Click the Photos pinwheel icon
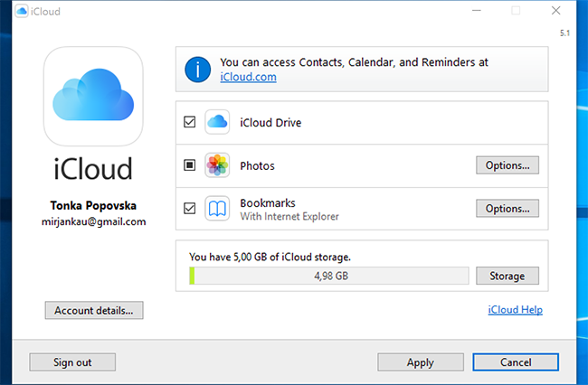Viewport: 588px width, 385px height. (x=217, y=165)
